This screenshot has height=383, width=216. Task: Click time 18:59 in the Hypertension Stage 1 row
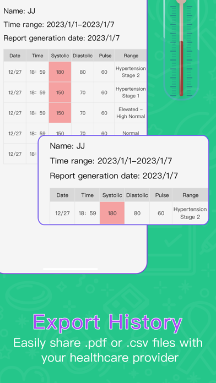(37, 92)
